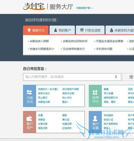Open 交易记录 link

(x=43, y=124)
